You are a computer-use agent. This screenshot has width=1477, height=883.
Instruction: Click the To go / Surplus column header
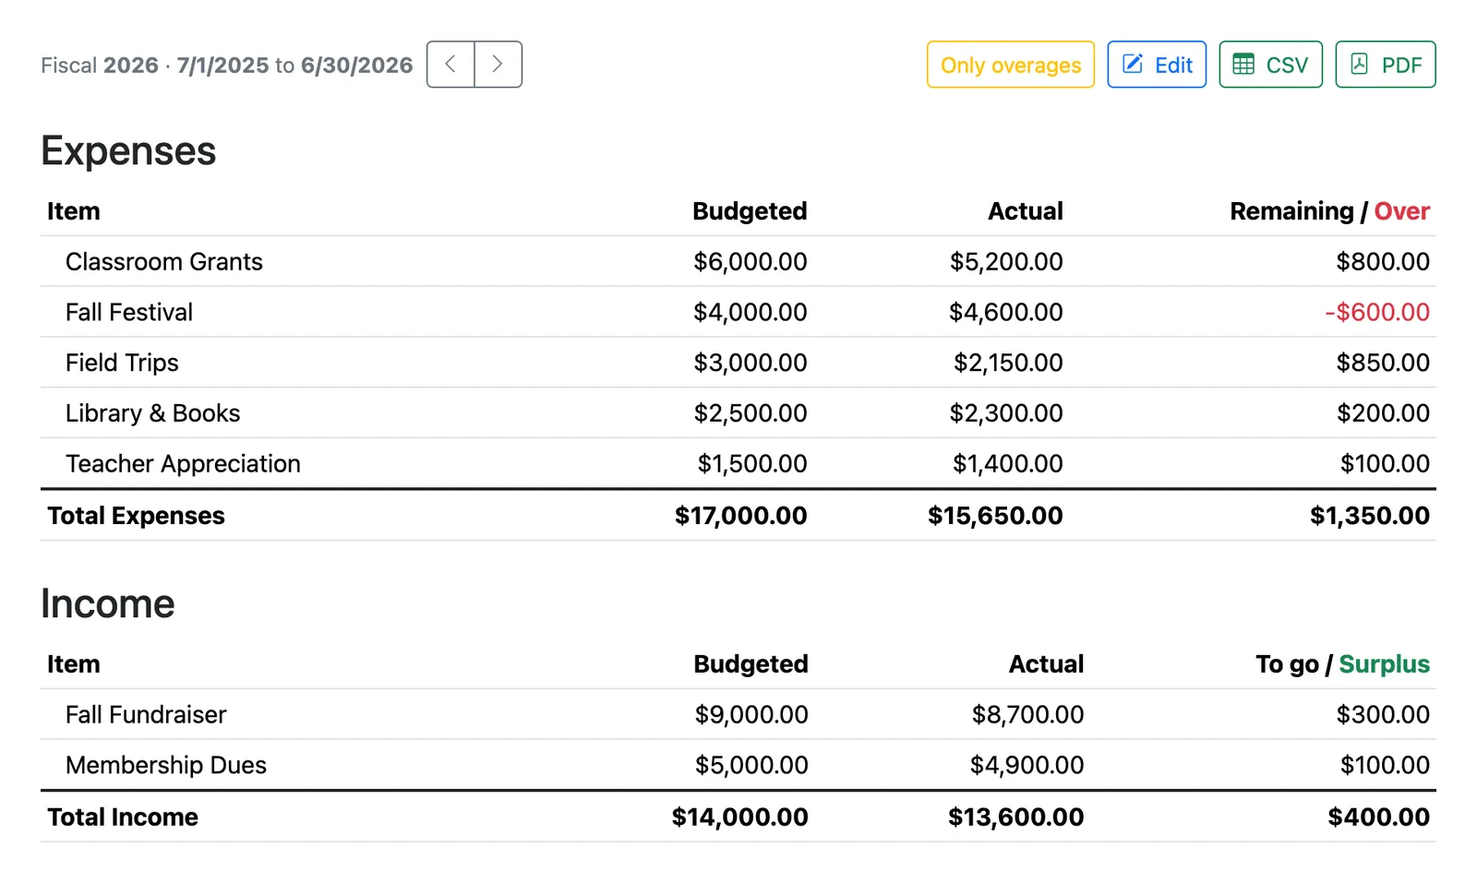pos(1343,664)
